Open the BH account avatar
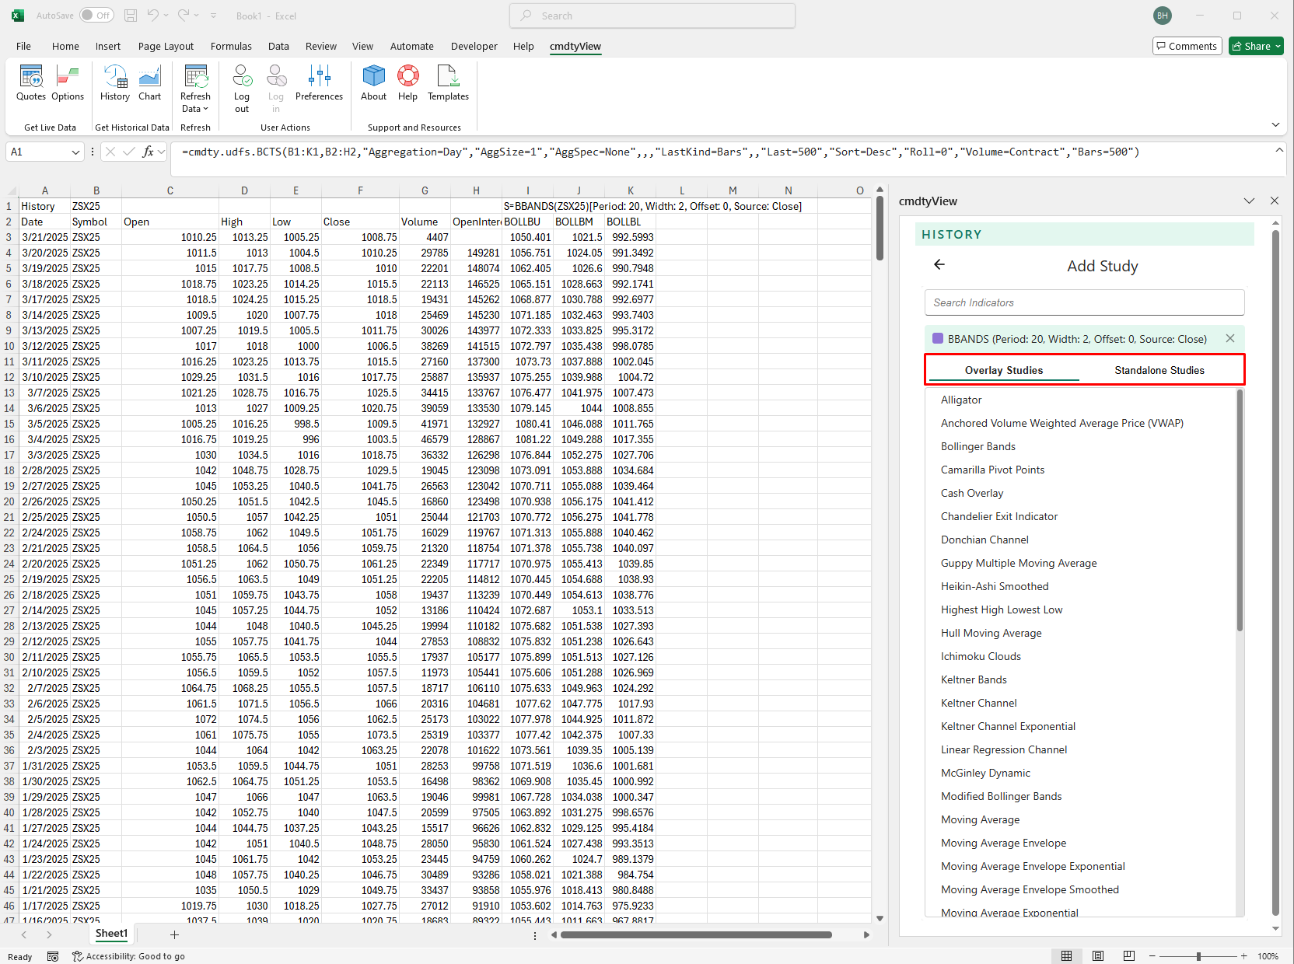 1162,16
